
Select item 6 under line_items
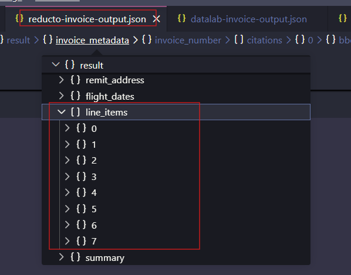click(x=94, y=225)
